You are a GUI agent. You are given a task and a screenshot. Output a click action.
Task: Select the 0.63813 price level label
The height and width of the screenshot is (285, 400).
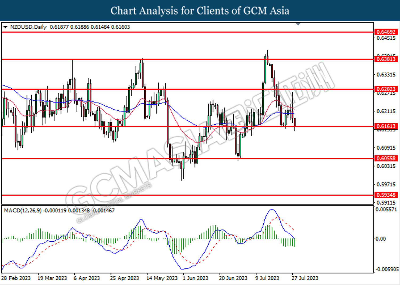click(x=386, y=59)
